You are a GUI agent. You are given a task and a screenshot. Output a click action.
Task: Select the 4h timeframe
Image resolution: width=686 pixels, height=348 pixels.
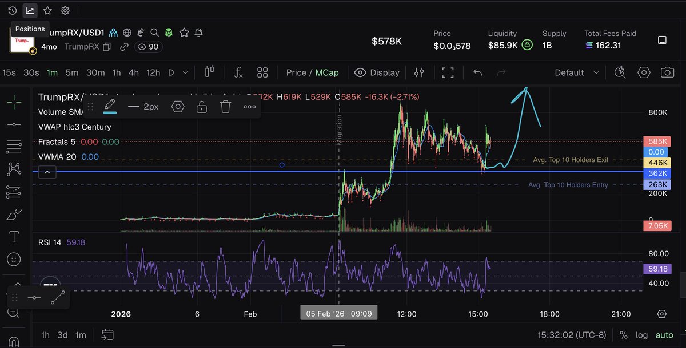(134, 72)
